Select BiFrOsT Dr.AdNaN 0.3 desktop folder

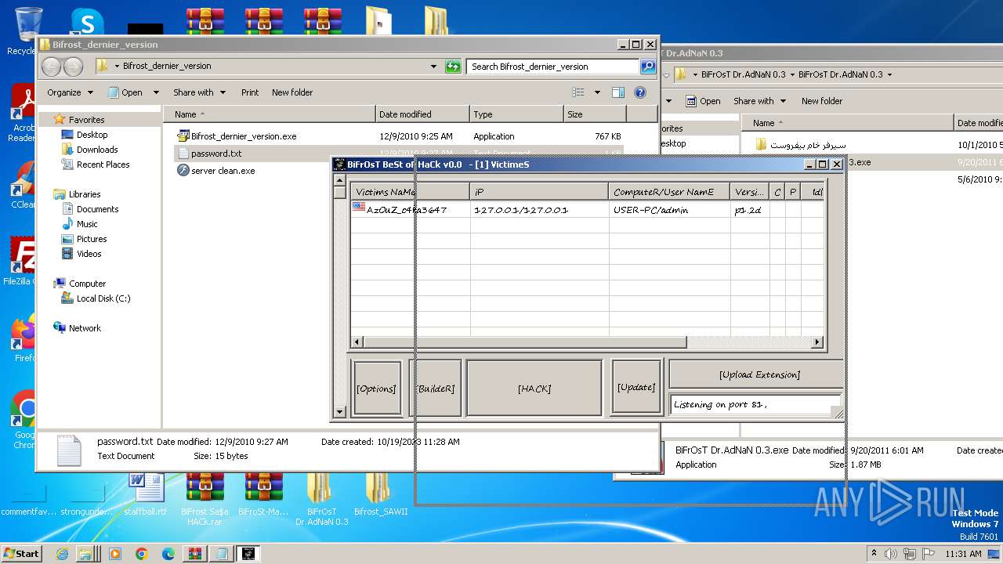point(322,499)
